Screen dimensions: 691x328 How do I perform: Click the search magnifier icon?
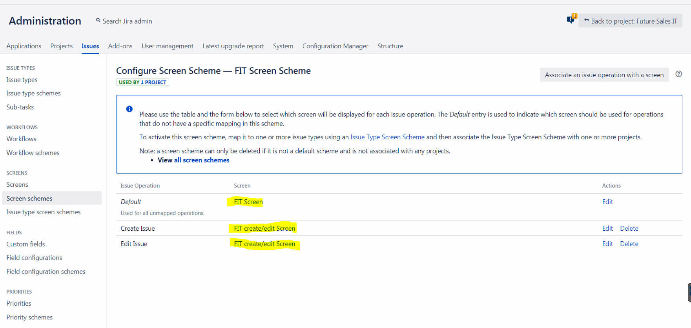[98, 20]
